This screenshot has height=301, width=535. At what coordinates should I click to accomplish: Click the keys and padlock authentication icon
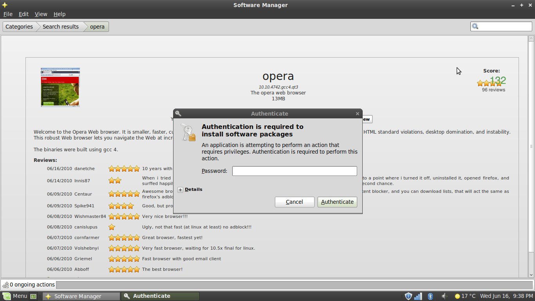click(x=188, y=132)
